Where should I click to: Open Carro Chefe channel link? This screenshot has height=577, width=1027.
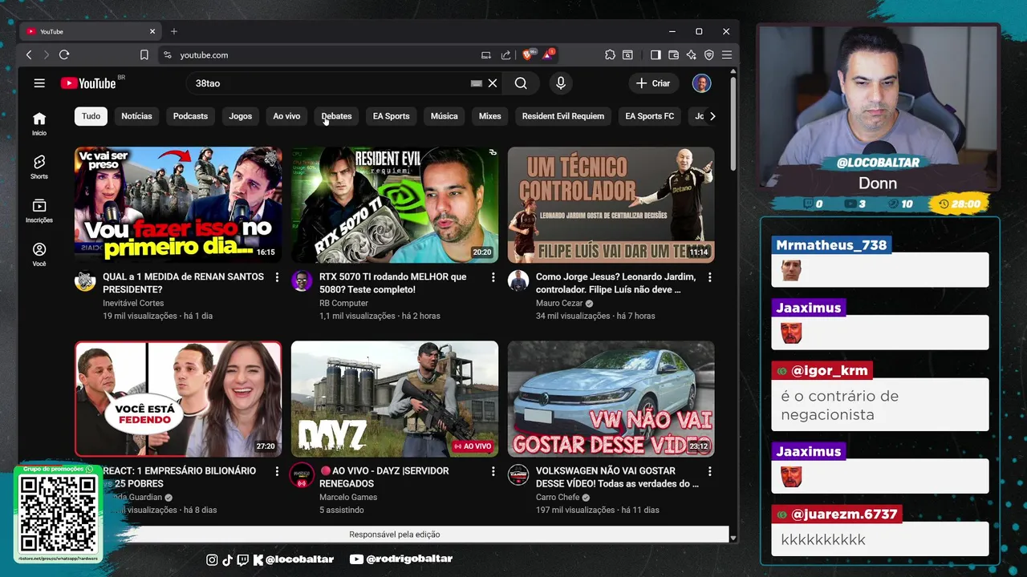(x=558, y=497)
